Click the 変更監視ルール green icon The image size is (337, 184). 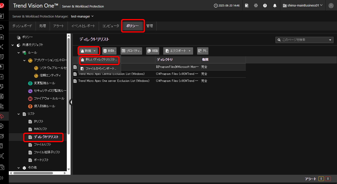(x=30, y=83)
